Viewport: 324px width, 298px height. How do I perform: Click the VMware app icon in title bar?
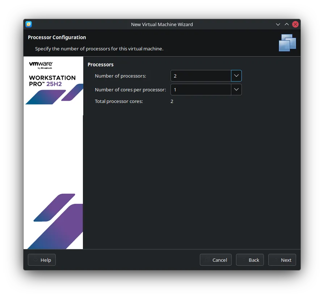(x=29, y=24)
